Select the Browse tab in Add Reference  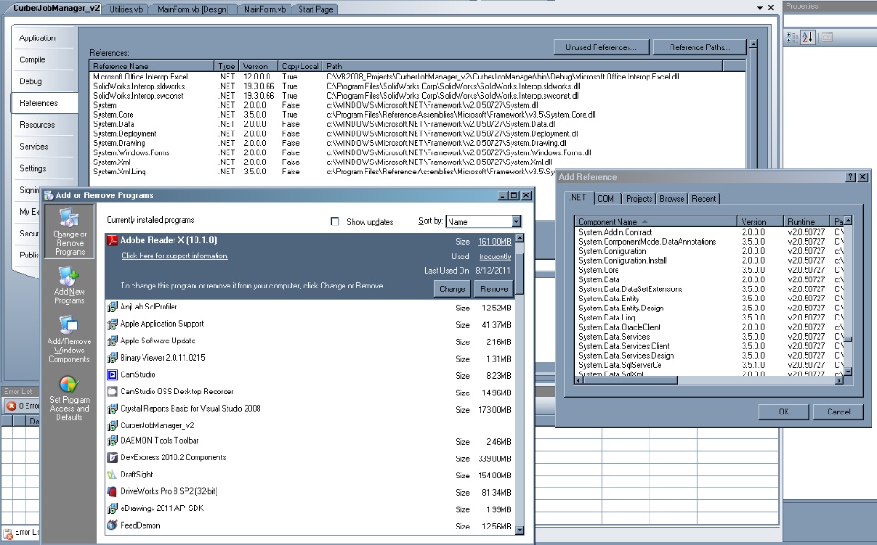671,198
